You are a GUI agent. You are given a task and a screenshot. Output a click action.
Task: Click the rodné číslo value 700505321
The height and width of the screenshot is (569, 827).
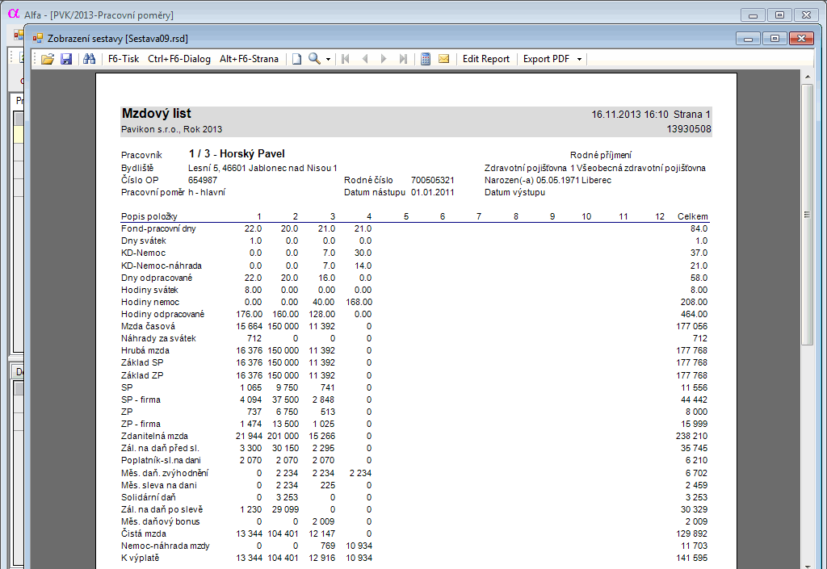click(x=433, y=180)
